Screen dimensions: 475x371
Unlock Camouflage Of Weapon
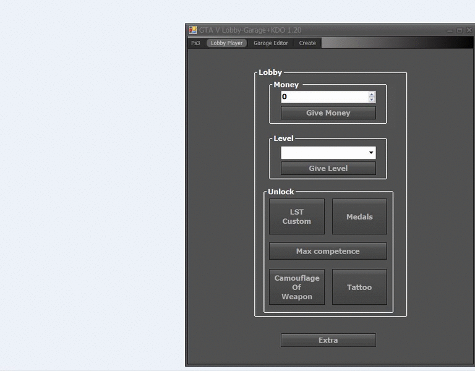click(x=297, y=287)
